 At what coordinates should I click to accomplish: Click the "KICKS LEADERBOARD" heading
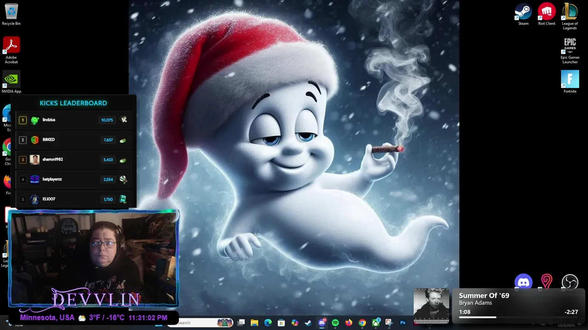(x=73, y=103)
